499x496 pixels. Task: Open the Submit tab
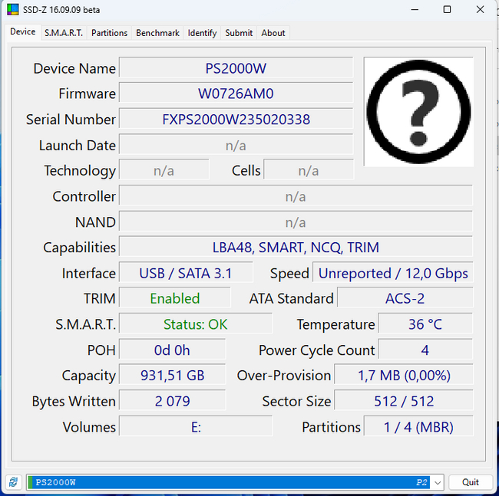point(239,33)
